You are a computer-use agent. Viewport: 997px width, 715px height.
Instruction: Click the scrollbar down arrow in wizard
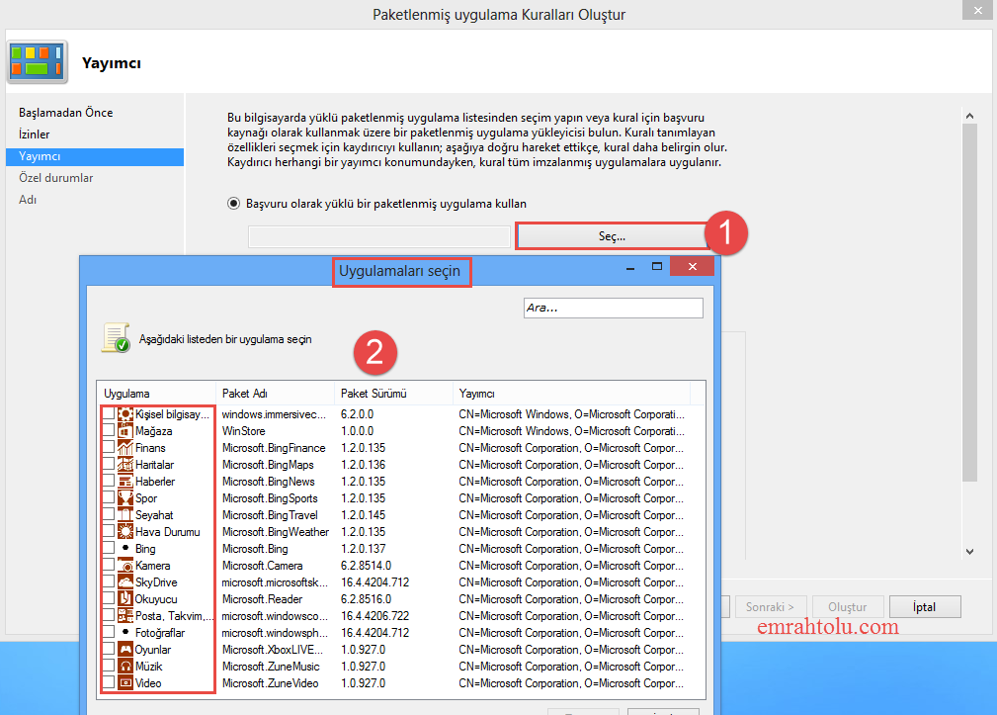pyautogui.click(x=969, y=552)
